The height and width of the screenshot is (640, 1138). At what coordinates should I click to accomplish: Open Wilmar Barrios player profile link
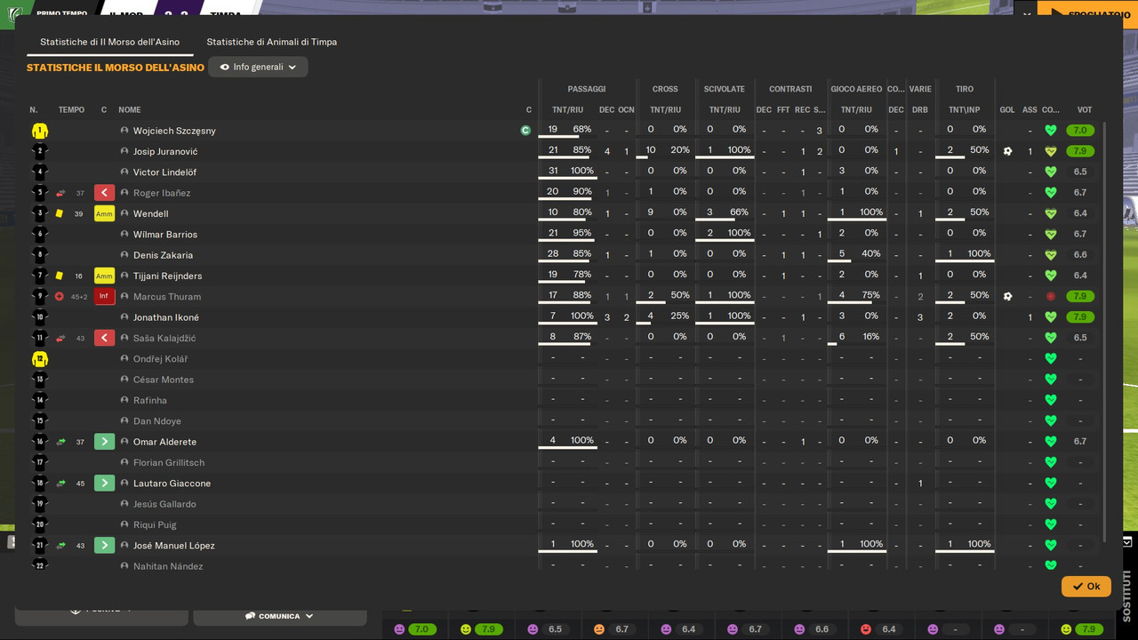click(165, 235)
